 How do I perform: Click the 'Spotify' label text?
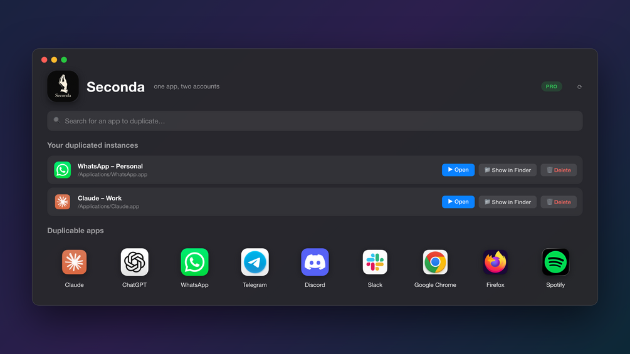pos(555,285)
